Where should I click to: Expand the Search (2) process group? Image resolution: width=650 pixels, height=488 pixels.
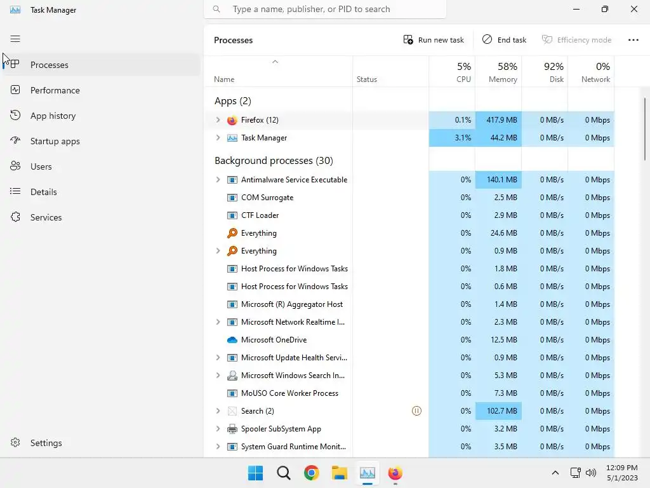click(218, 411)
